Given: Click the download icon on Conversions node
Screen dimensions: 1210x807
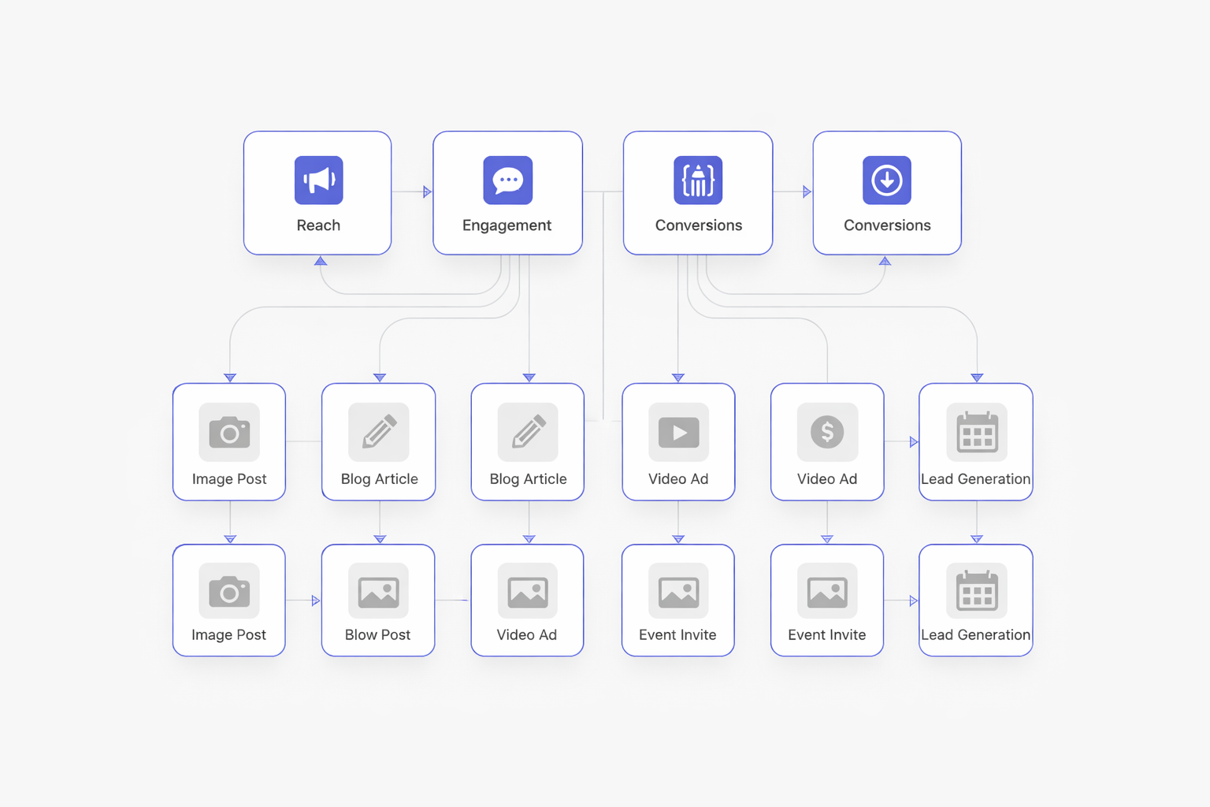Looking at the screenshot, I should coord(886,180).
